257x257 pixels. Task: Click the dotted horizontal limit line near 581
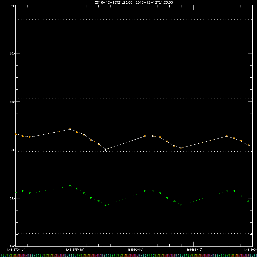(134, 98)
